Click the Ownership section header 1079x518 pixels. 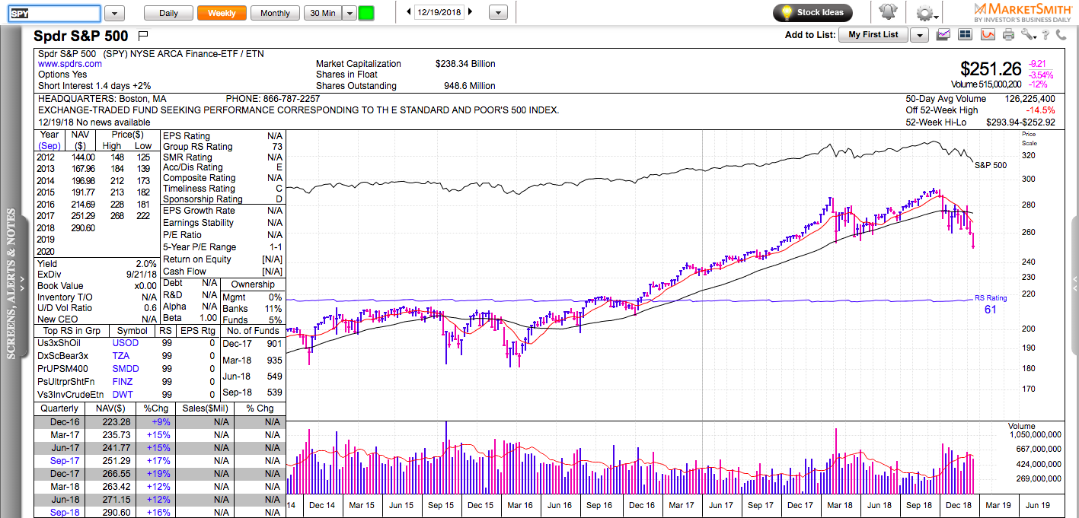pos(252,284)
